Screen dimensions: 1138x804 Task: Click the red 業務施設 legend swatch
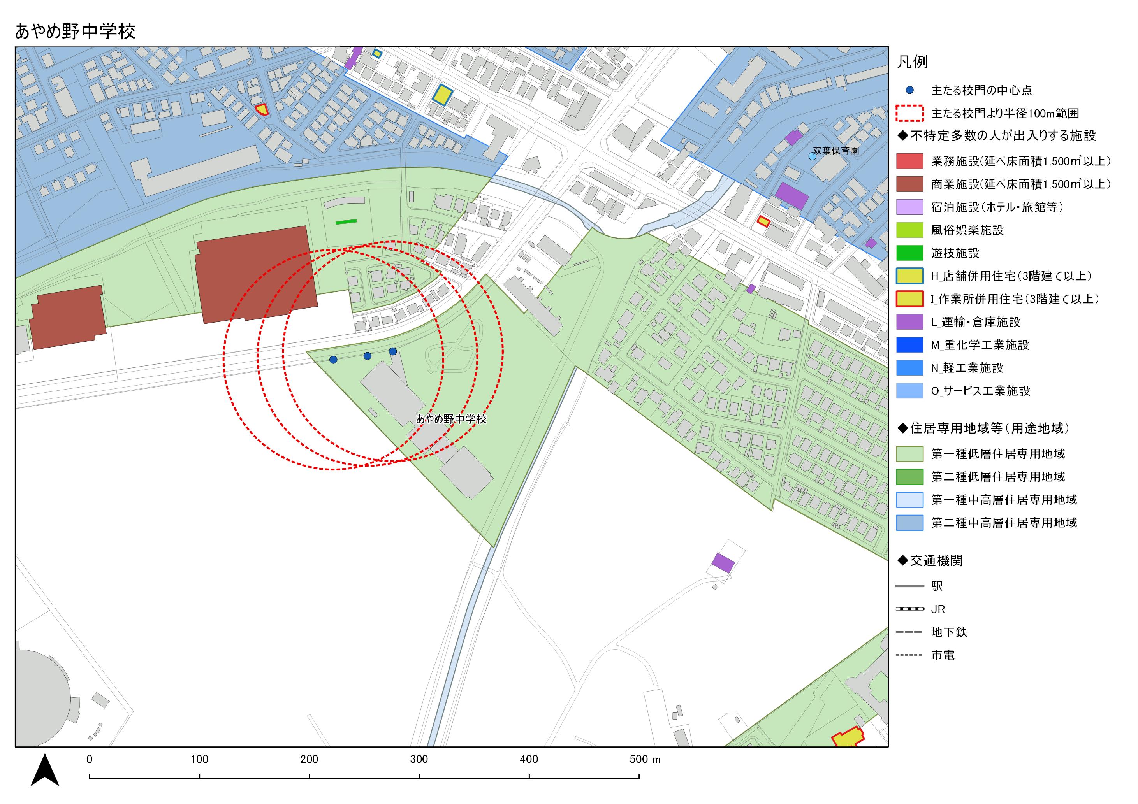909,161
